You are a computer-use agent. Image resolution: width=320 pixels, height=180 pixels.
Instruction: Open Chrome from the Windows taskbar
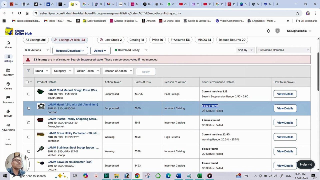click(137, 176)
